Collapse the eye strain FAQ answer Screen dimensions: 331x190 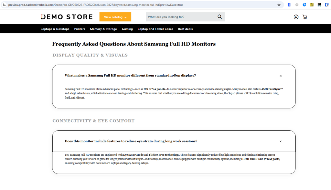point(281,142)
